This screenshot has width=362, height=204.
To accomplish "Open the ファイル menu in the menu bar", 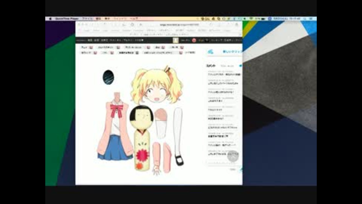I will (x=87, y=19).
